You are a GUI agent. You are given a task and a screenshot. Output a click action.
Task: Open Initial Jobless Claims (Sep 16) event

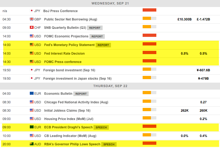[67, 110]
